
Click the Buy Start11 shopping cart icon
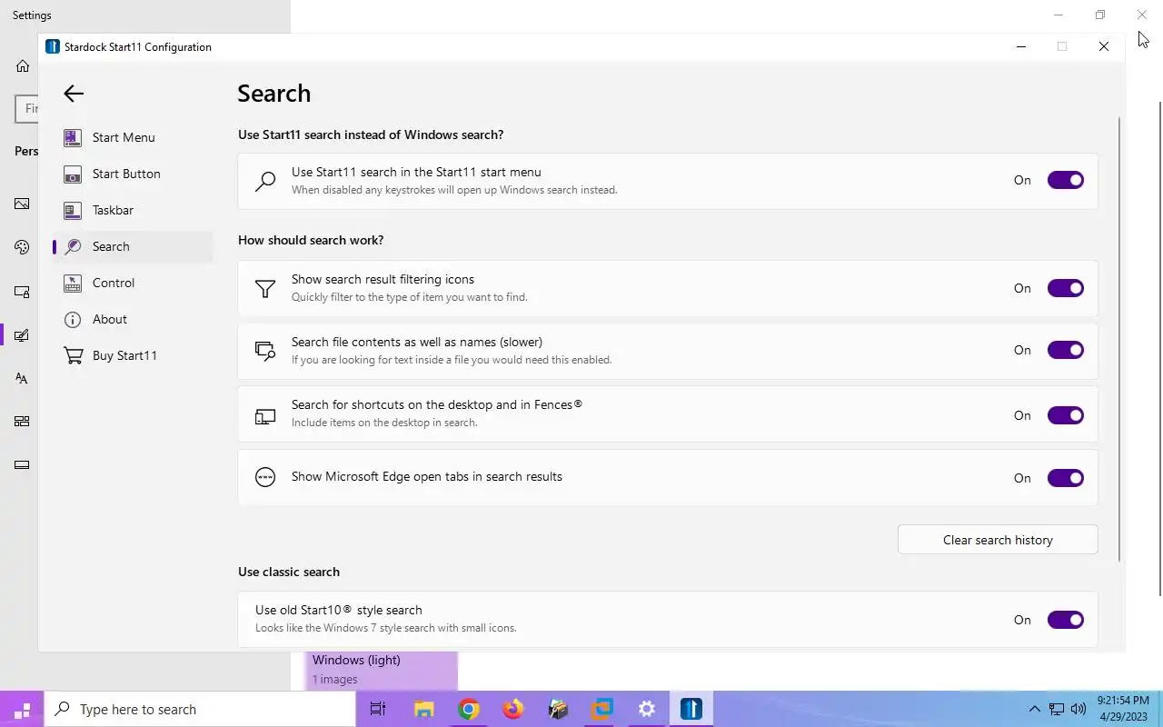tap(73, 355)
